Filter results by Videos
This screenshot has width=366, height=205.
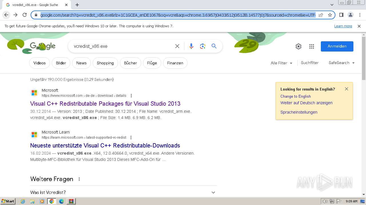pyautogui.click(x=39, y=63)
